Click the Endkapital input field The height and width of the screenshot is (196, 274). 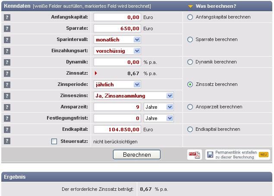pyautogui.click(x=117, y=130)
